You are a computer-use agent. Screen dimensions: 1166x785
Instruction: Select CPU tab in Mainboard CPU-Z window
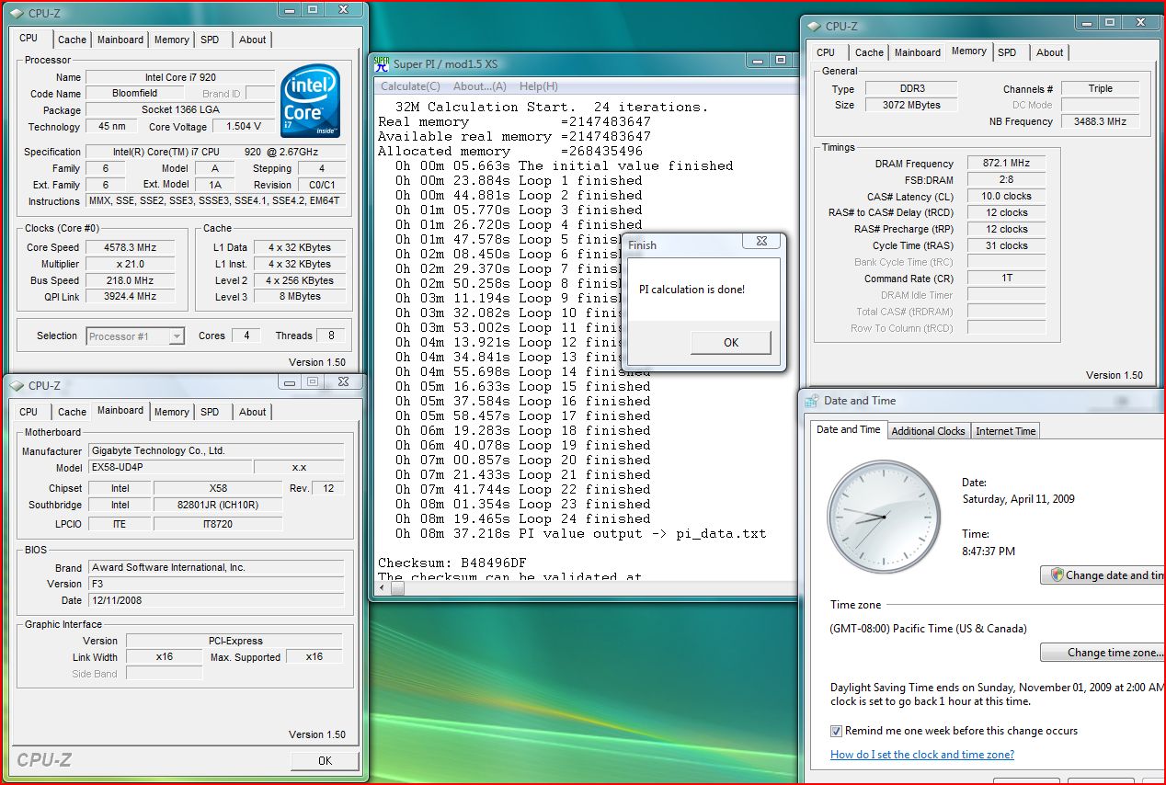pos(29,412)
